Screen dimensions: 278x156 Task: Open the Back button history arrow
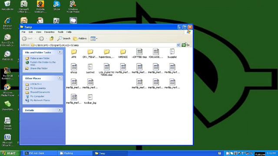click(35, 39)
